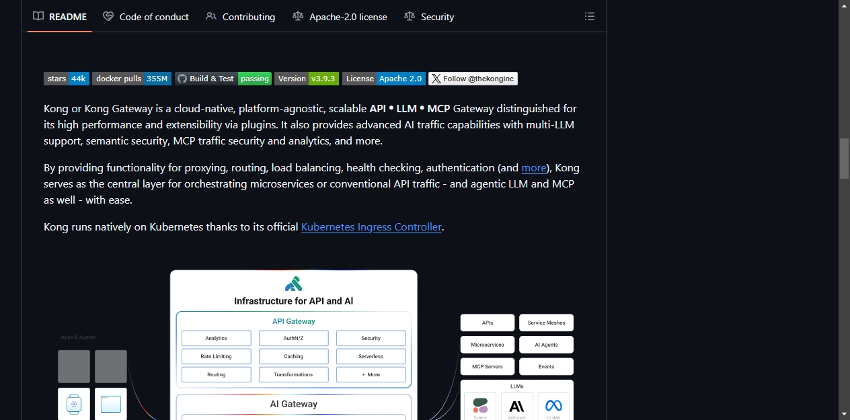Click the GitHub icon in Build badge

tap(182, 79)
